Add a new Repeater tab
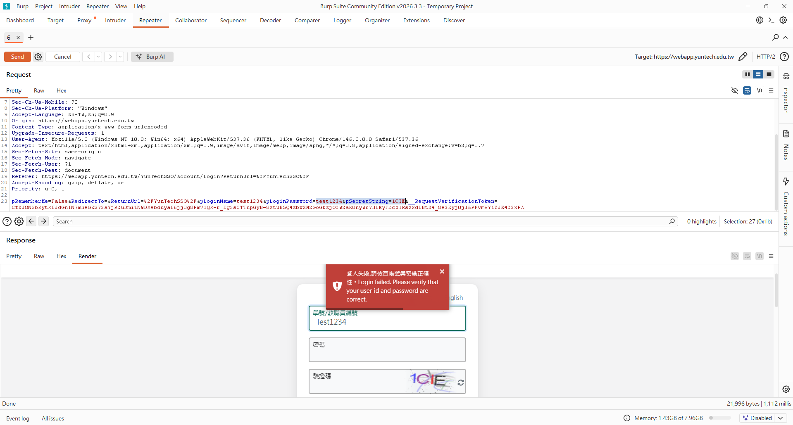 tap(31, 38)
